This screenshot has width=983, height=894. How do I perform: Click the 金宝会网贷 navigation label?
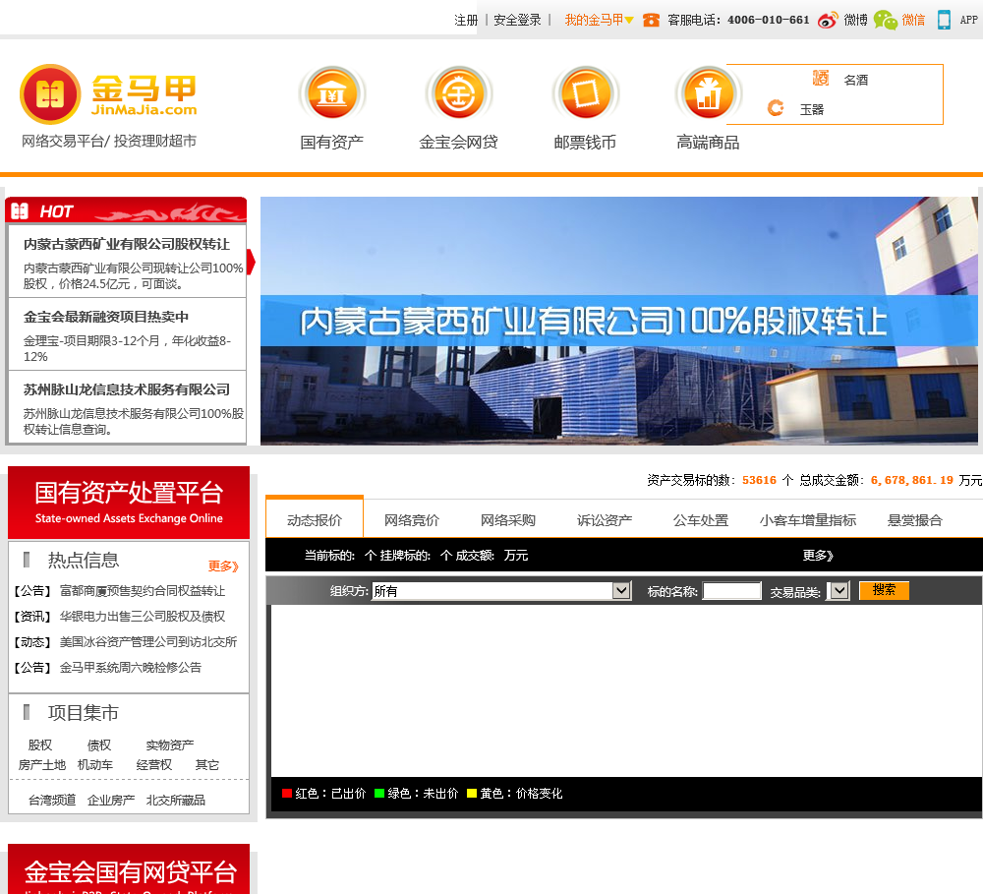458,142
